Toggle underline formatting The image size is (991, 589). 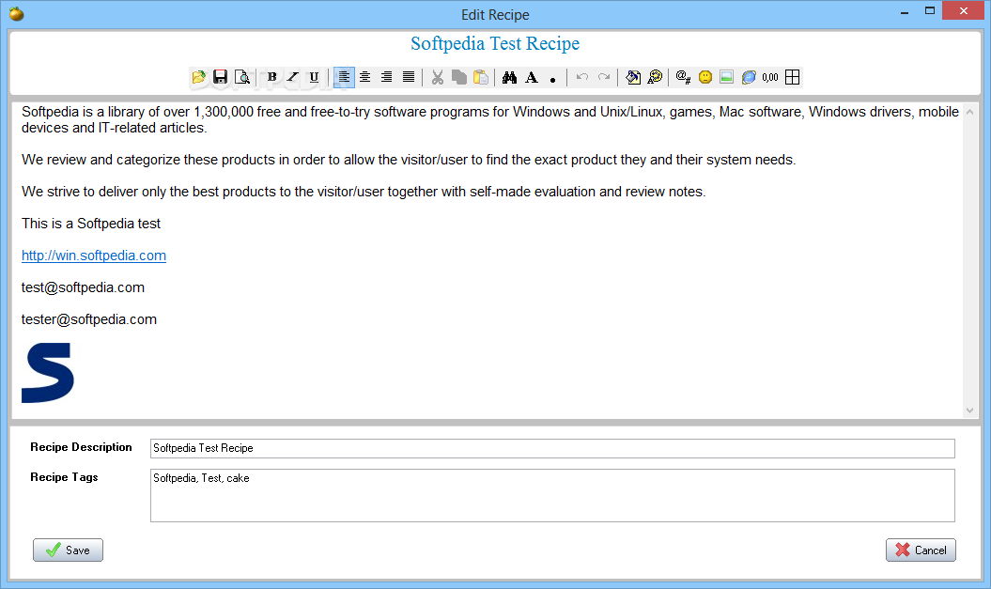[314, 77]
